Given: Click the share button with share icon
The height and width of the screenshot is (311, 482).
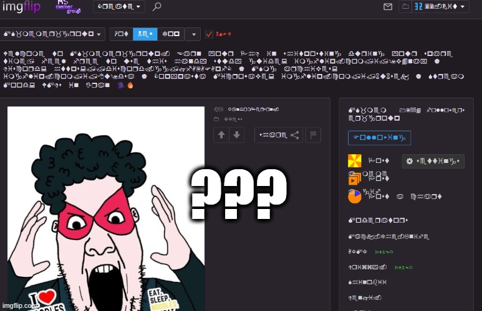Looking at the screenshot, I should (279, 135).
